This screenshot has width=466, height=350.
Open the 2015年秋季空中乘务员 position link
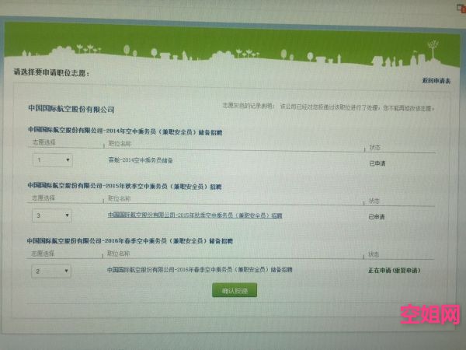[195, 215]
